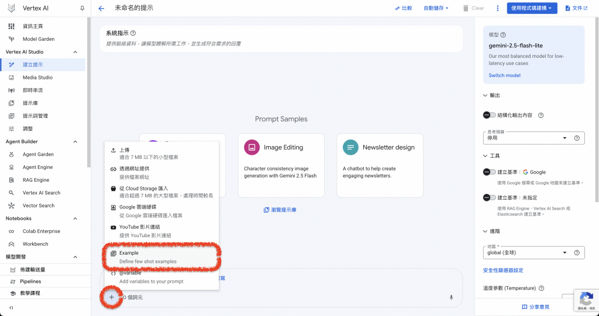Open the Image Editing sample card

(281, 165)
